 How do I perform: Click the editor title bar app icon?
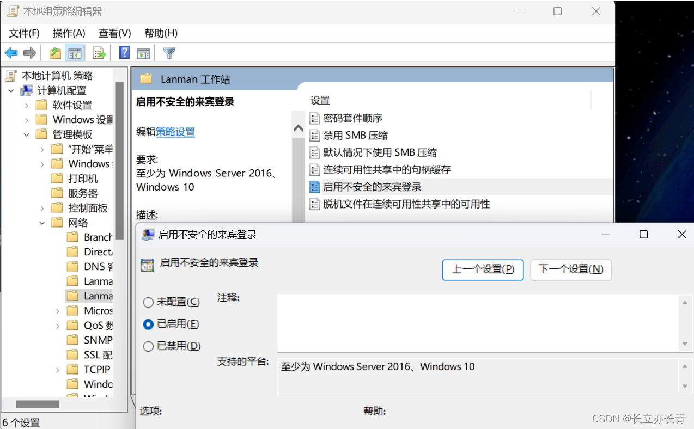(x=13, y=11)
